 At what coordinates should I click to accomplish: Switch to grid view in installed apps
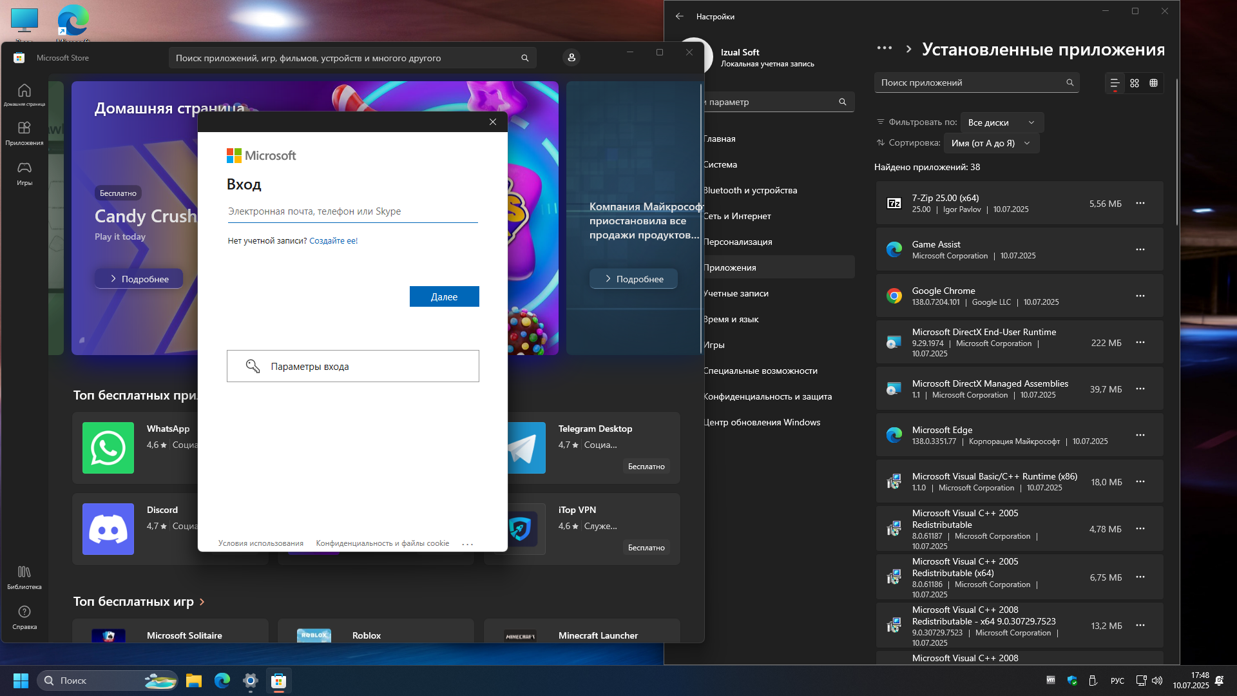pos(1135,83)
